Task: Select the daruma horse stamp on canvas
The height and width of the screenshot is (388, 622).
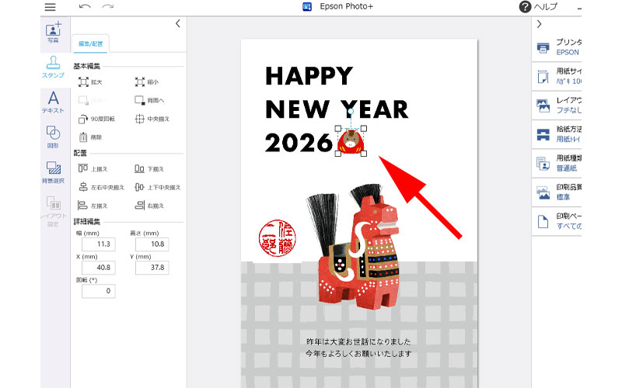Action: click(x=351, y=142)
